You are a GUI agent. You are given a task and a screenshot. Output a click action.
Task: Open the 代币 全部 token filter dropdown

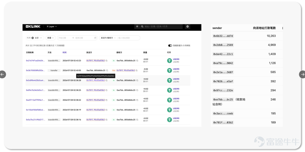35,38
